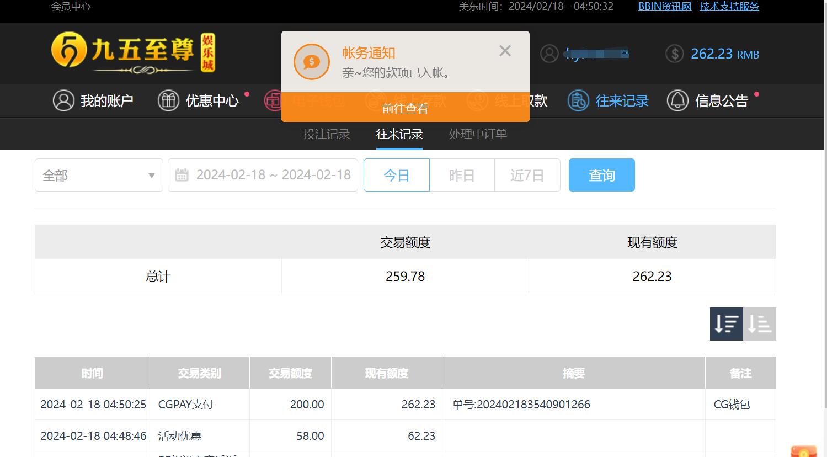The width and height of the screenshot is (827, 457).
Task: Click 会员中心 at the top
Action: point(71,7)
